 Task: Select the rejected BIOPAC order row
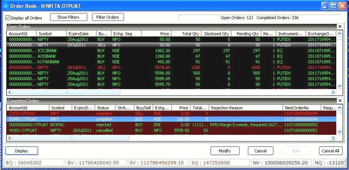171,124
